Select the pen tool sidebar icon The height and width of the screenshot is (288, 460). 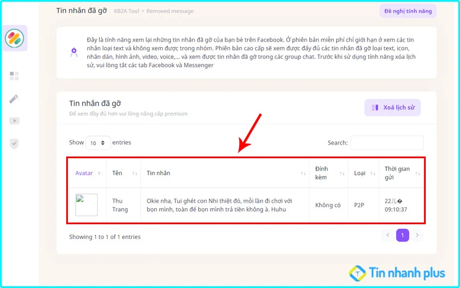(x=14, y=99)
